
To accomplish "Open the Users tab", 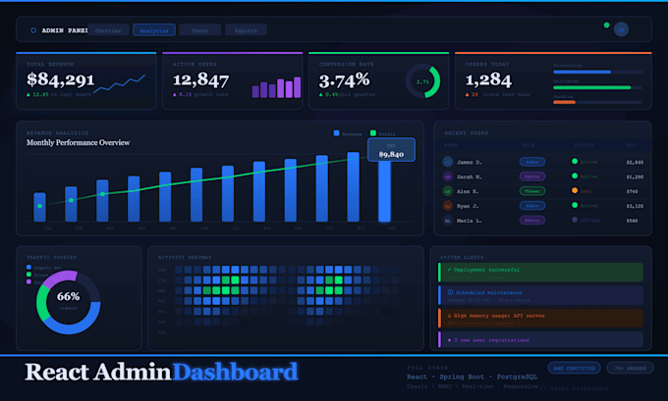I will pos(199,30).
